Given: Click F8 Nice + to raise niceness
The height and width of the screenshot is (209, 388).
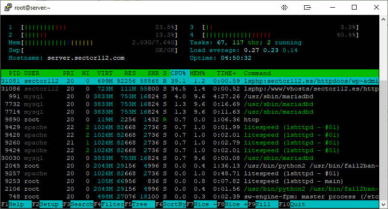Looking at the screenshot, I should [232, 204].
